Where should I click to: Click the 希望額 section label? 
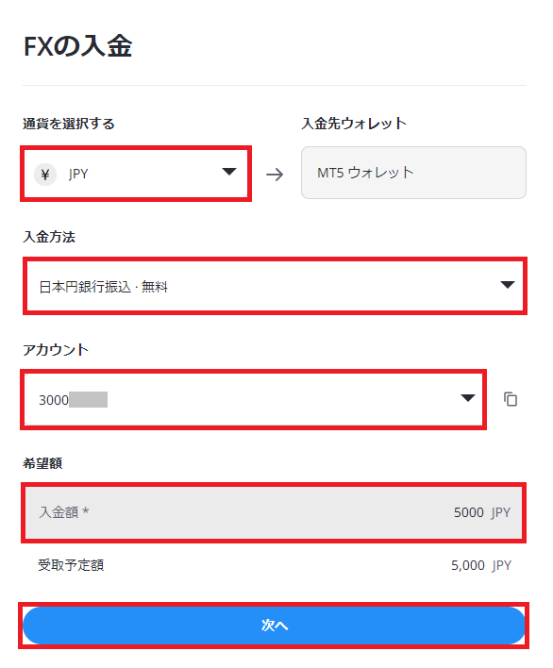pos(42,463)
